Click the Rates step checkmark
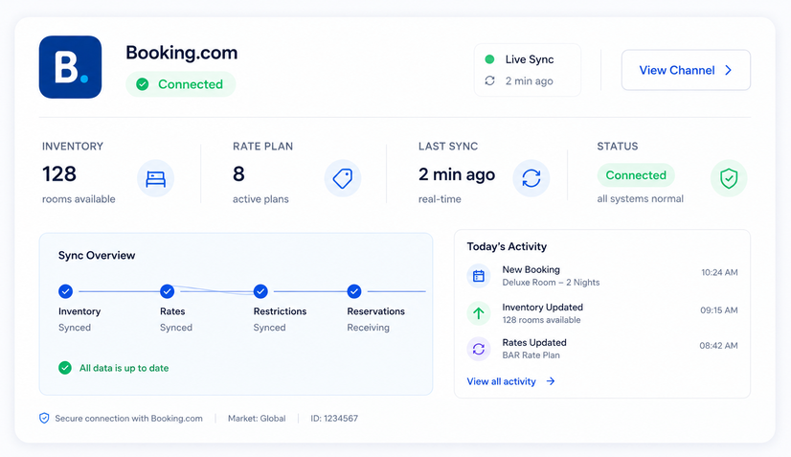The width and height of the screenshot is (791, 457). pyautogui.click(x=167, y=291)
